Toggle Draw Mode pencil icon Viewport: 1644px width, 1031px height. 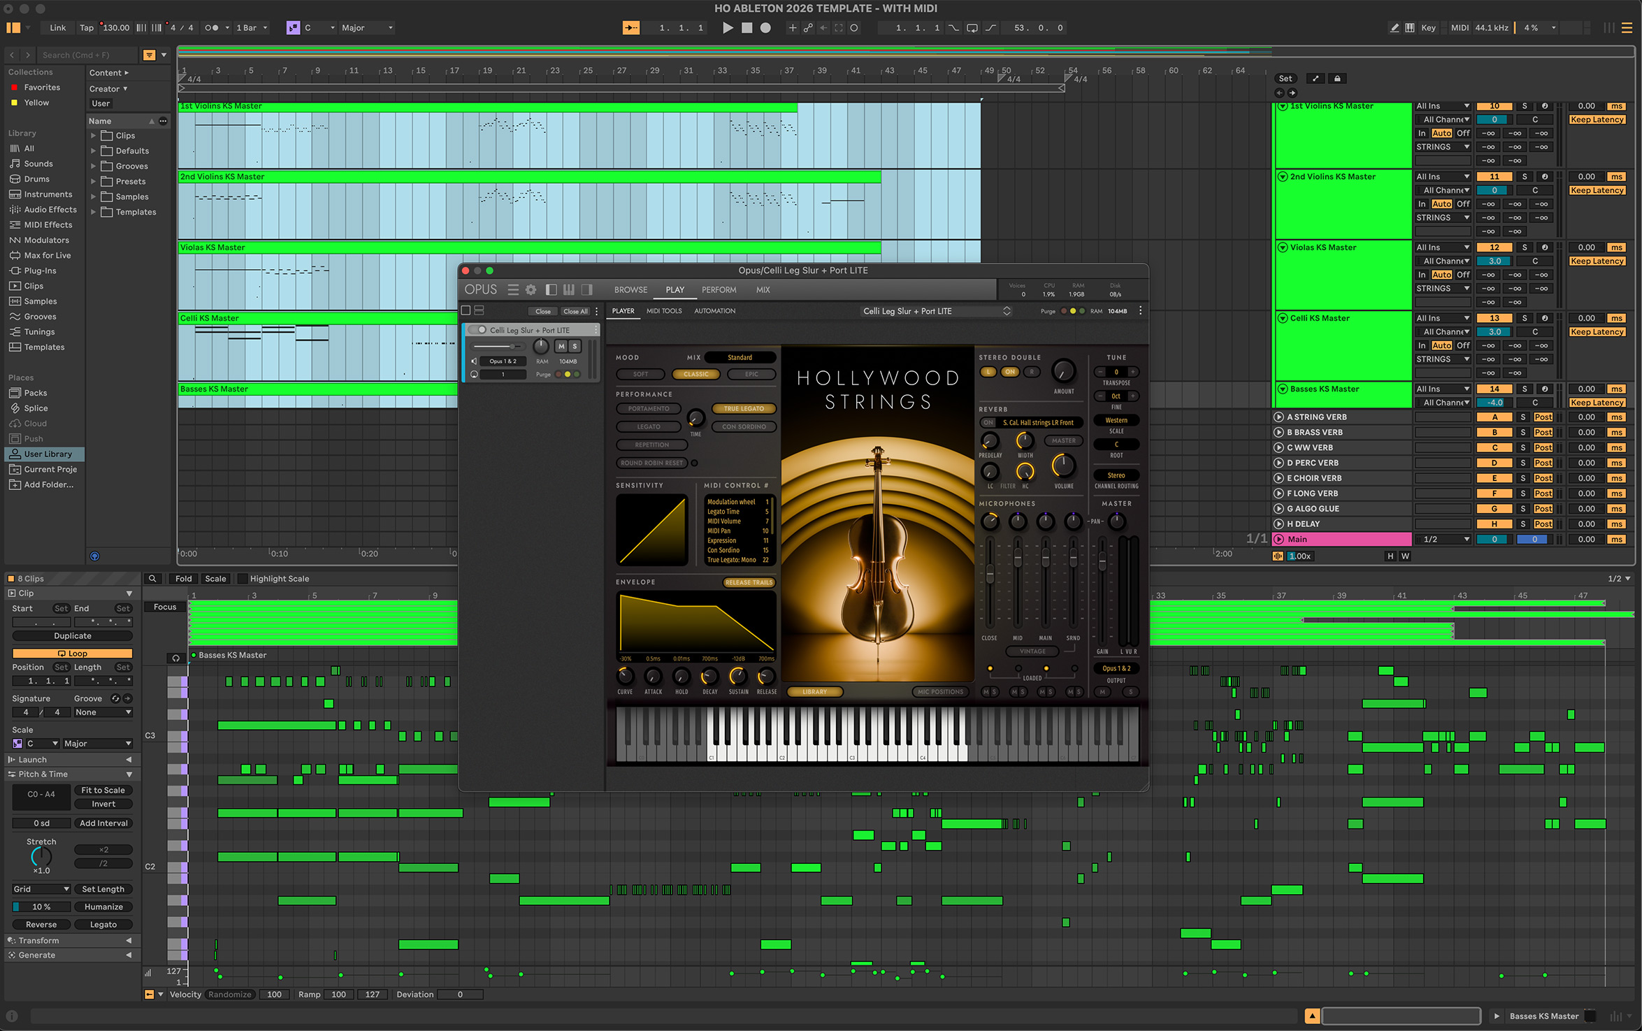(x=1394, y=28)
